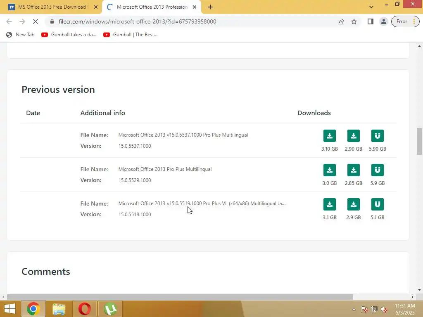The width and height of the screenshot is (423, 317).
Task: Click the Error update button
Action: 405,21
